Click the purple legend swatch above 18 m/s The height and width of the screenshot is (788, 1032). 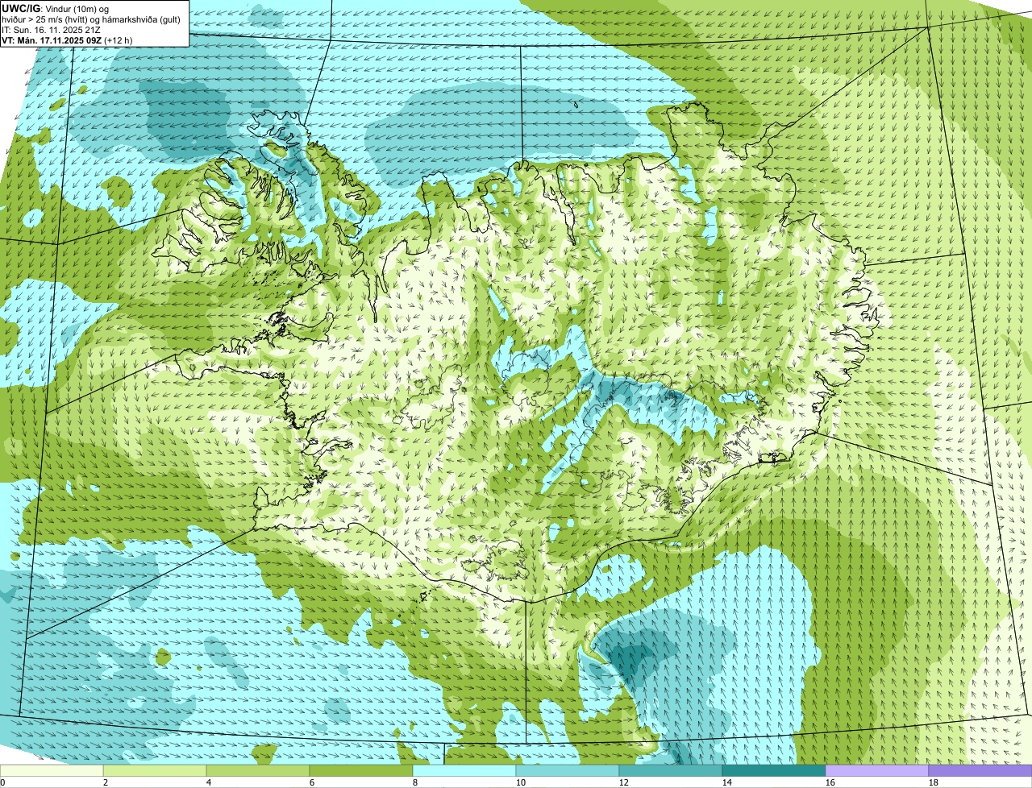[980, 771]
